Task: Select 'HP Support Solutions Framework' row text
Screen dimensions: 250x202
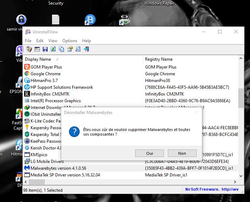Action: (62, 87)
